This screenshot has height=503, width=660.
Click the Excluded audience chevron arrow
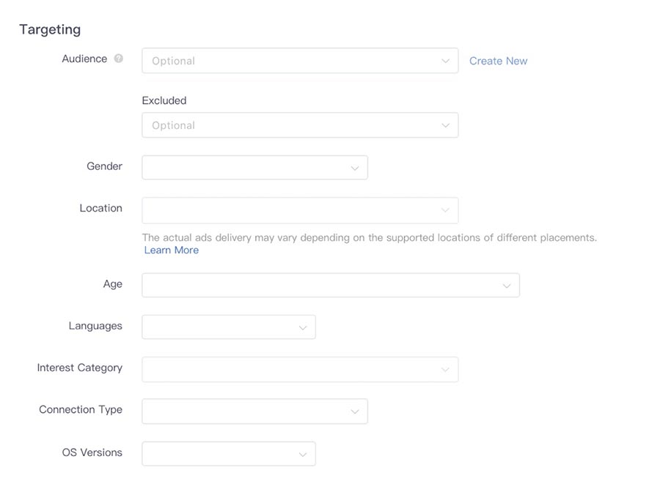click(445, 125)
